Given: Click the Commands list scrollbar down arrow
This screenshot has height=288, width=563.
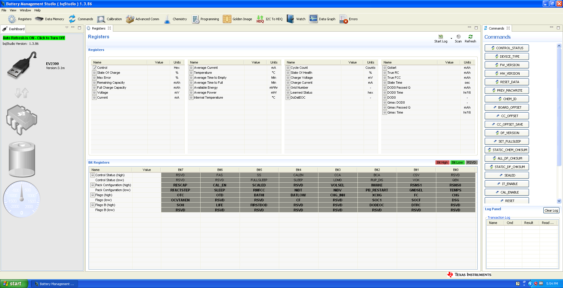Looking at the screenshot, I should [559, 201].
